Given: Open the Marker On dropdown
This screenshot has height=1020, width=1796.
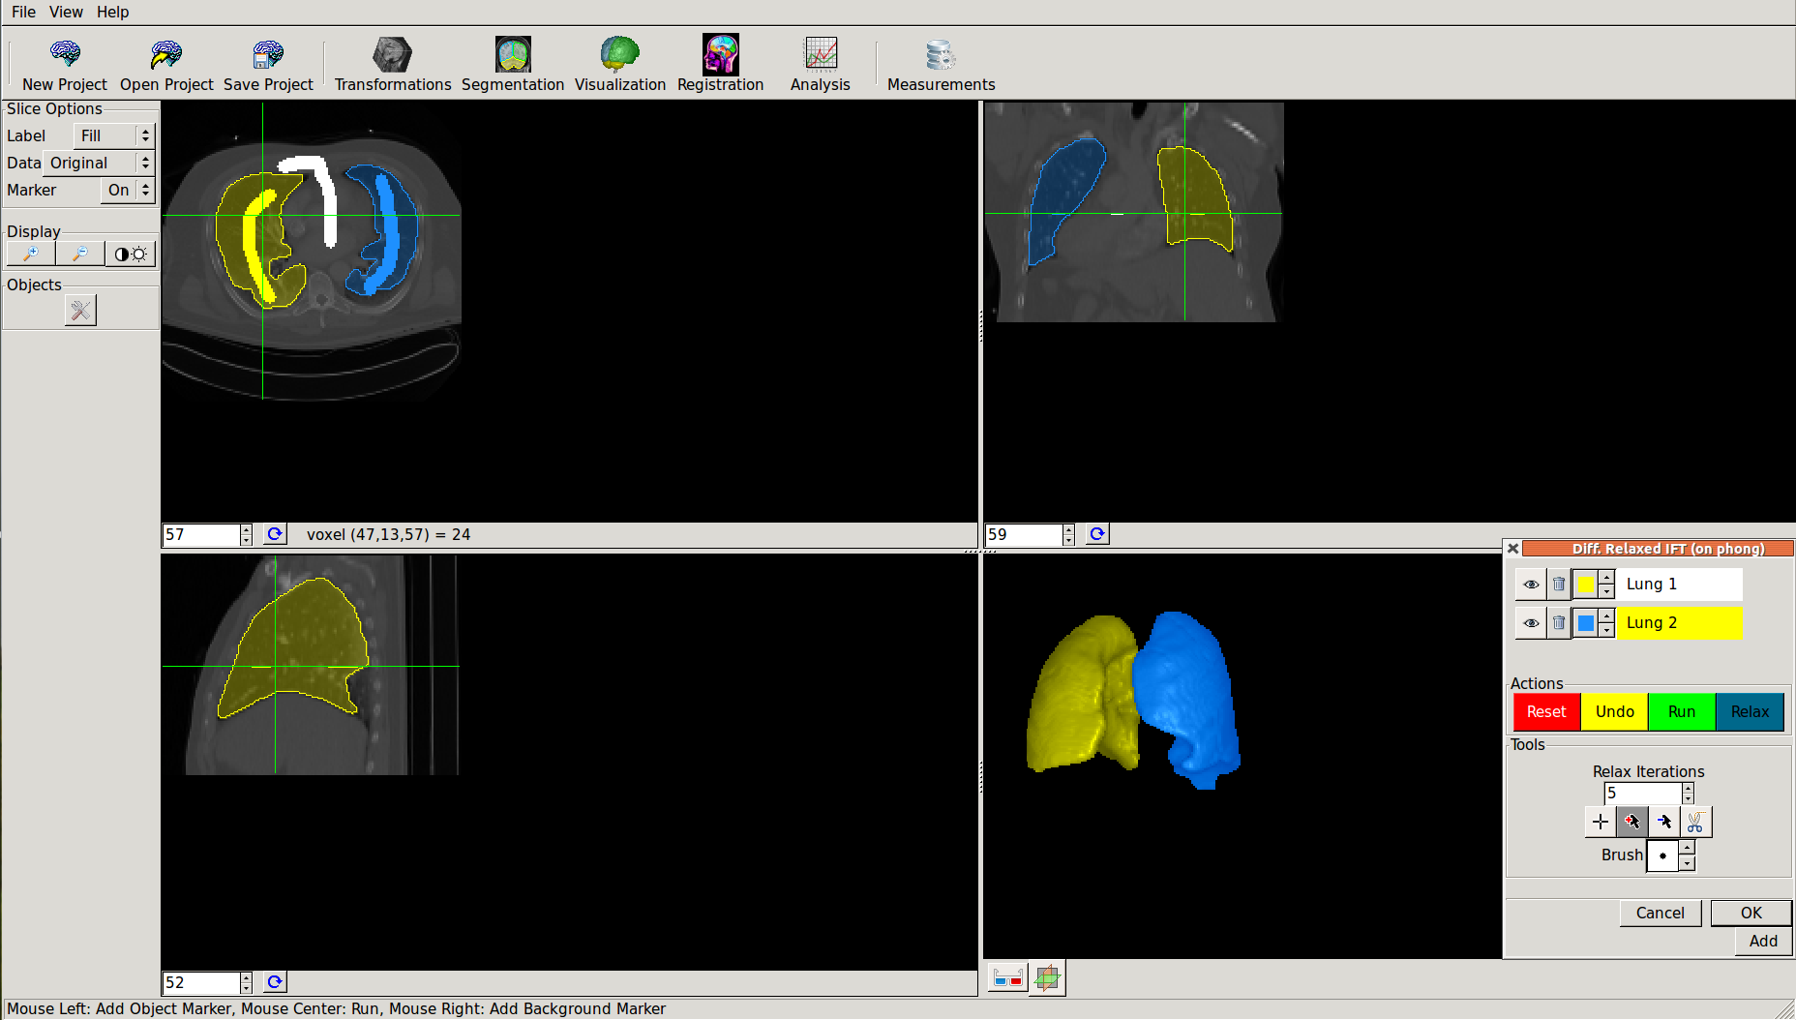Looking at the screenshot, I should point(128,191).
